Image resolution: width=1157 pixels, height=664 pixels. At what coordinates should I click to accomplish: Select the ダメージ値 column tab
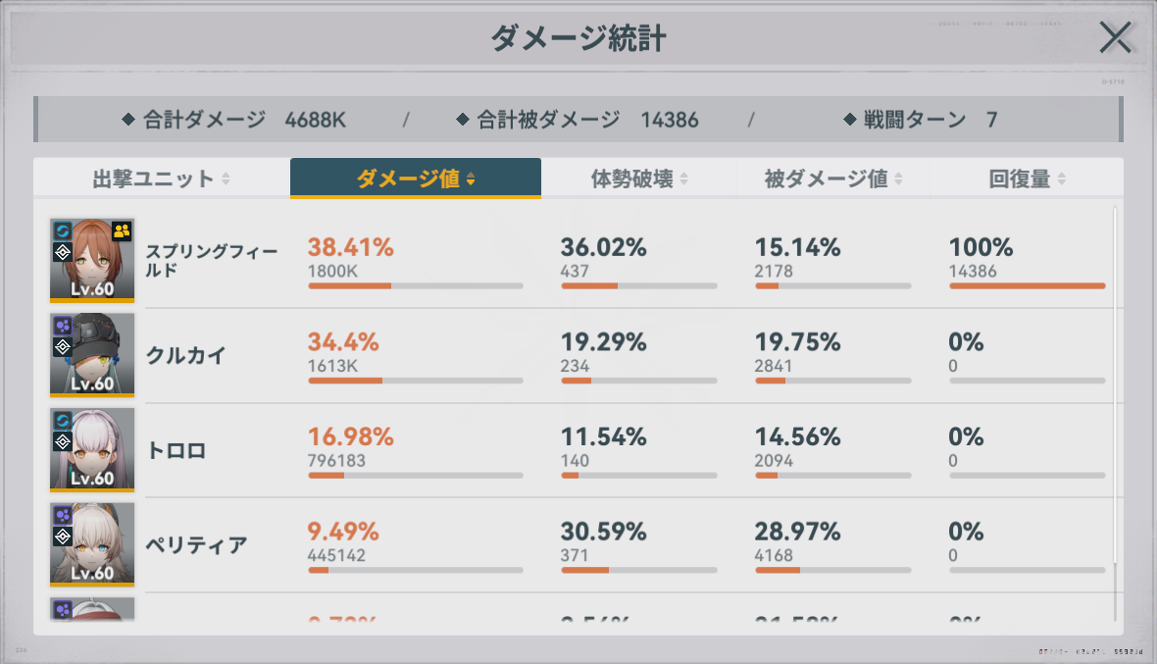pyautogui.click(x=415, y=179)
